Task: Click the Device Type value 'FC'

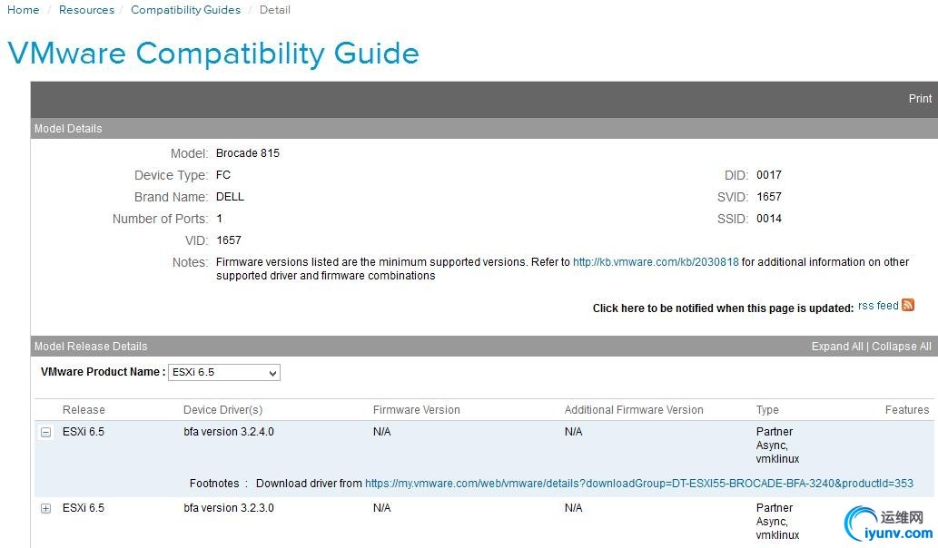Action: [223, 175]
